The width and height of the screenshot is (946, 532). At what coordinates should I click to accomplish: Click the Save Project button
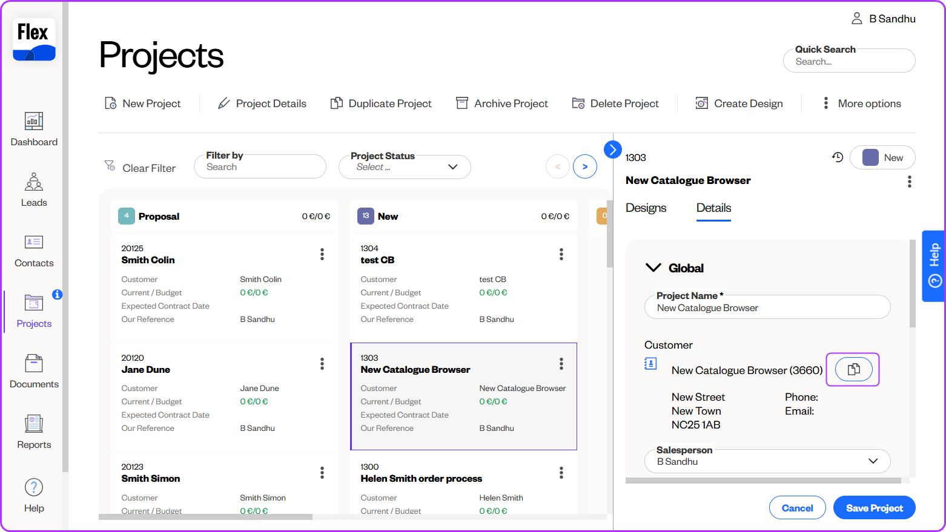pos(874,508)
